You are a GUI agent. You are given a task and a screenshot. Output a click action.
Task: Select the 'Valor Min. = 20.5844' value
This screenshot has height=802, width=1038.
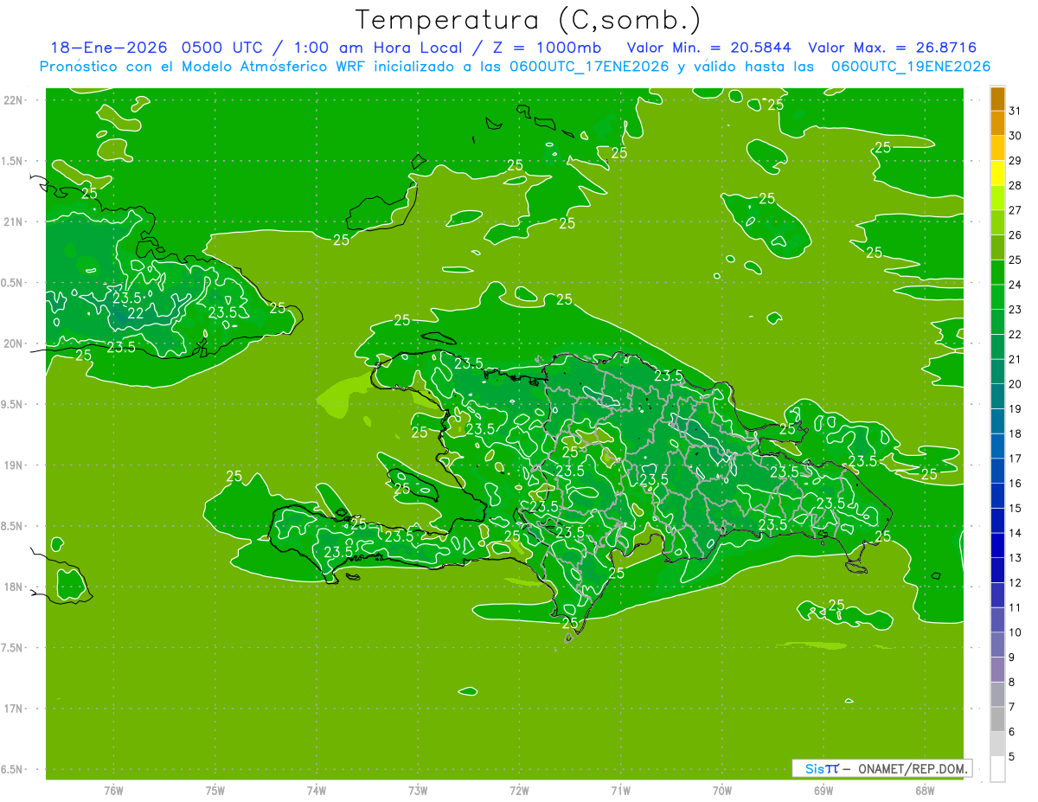711,48
